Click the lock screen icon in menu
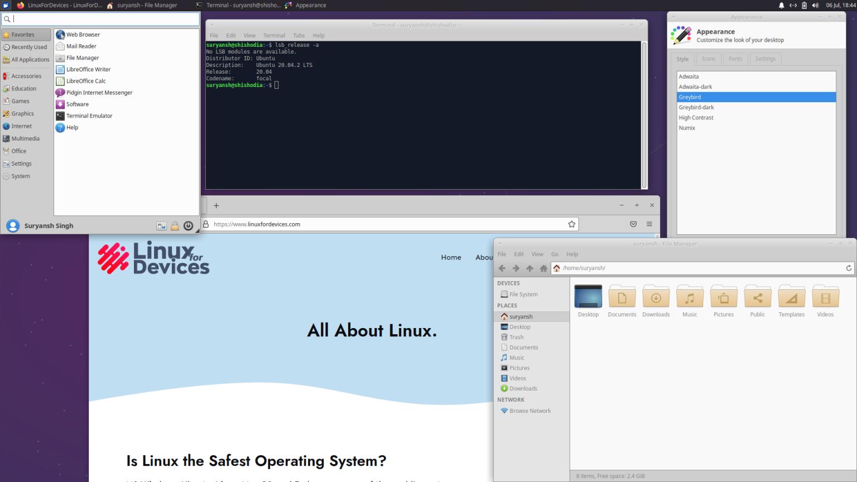Image resolution: width=857 pixels, height=482 pixels. click(175, 226)
